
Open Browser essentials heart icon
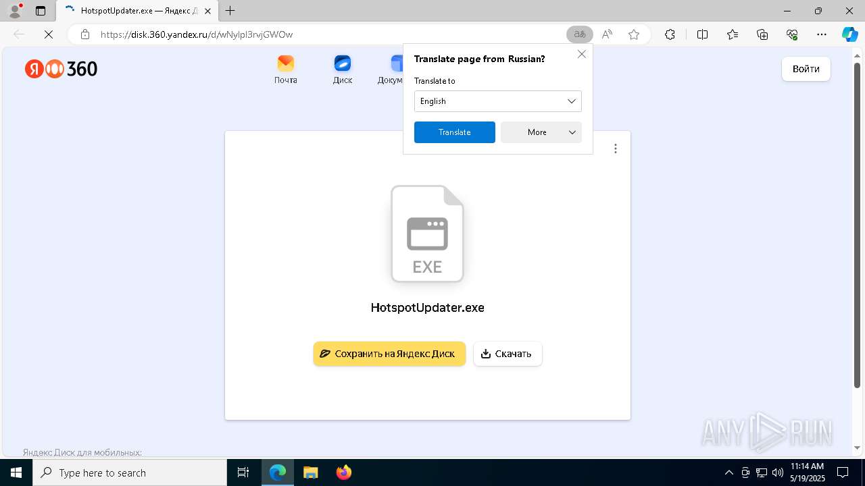point(792,34)
